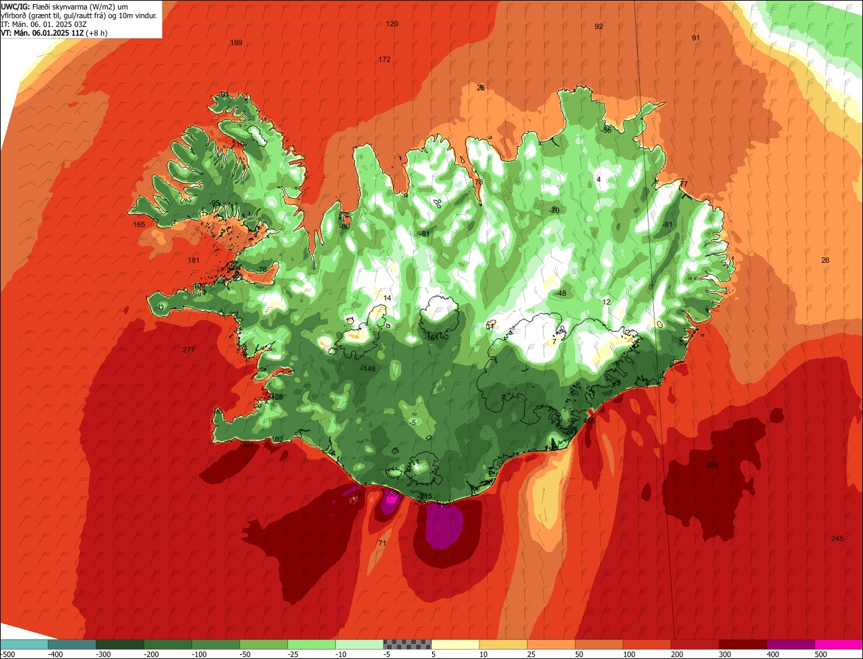Click the '-400' legend label
The width and height of the screenshot is (863, 659).
pos(55,654)
